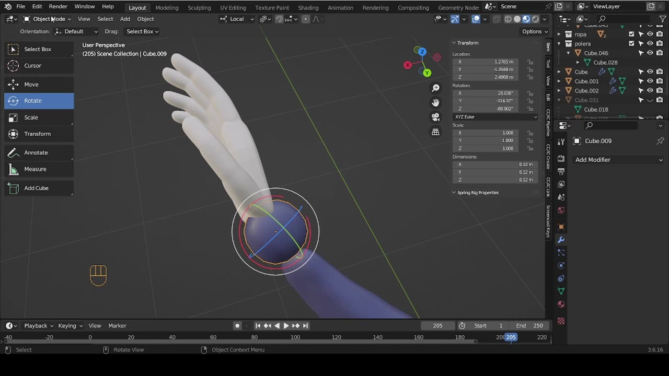The width and height of the screenshot is (669, 376).
Task: Open the Add Modifier dropdown
Action: tap(618, 160)
